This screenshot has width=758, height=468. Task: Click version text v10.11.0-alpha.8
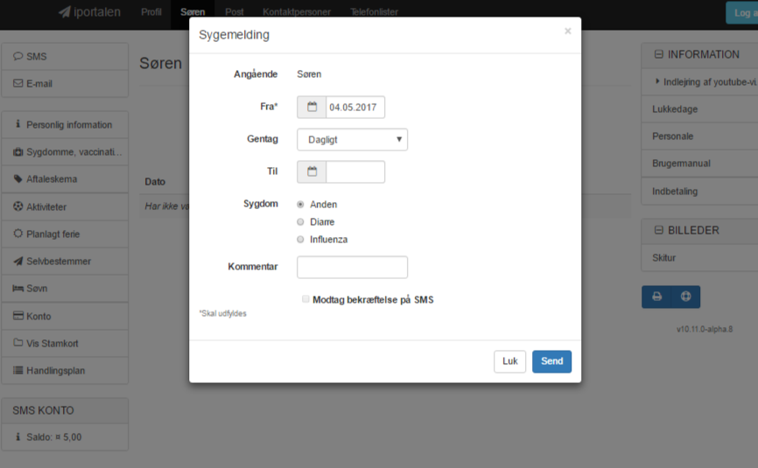pyautogui.click(x=705, y=329)
